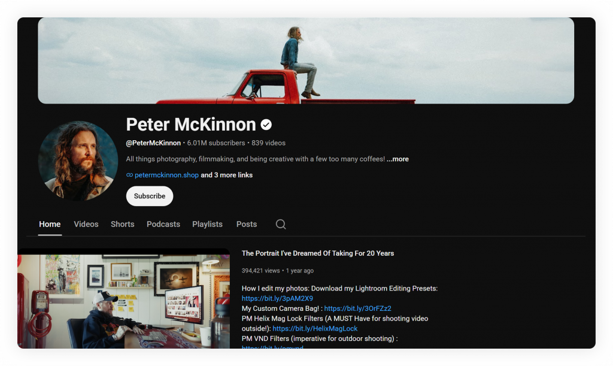Click the '839 videos' count
Screen dimensions: 613x366
269,143
